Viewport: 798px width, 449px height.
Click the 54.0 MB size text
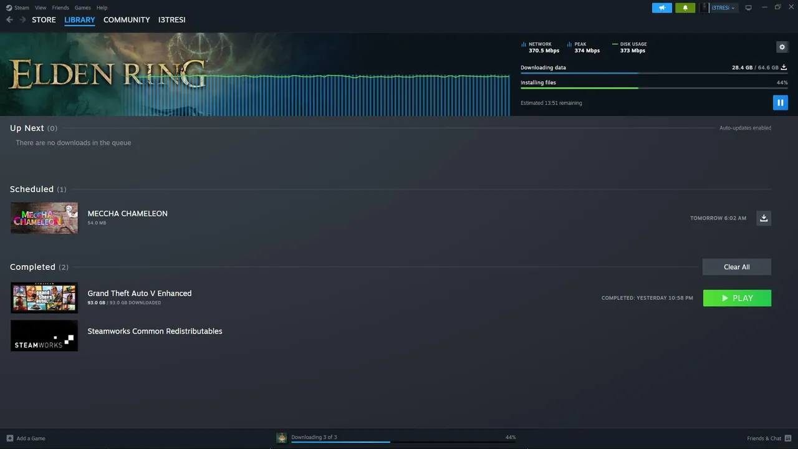tap(97, 223)
